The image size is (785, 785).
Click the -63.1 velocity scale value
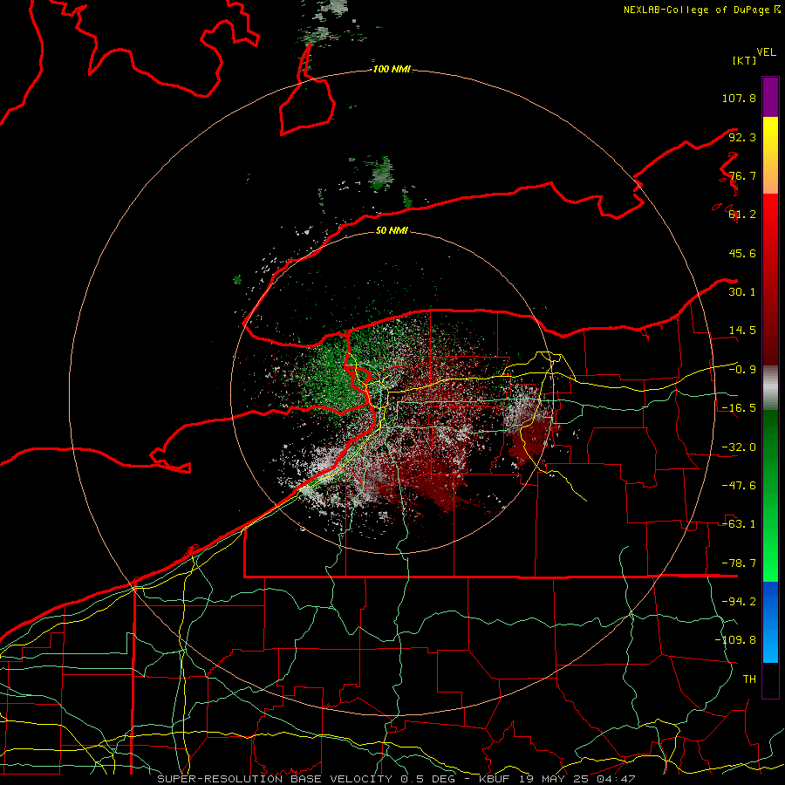coord(739,524)
